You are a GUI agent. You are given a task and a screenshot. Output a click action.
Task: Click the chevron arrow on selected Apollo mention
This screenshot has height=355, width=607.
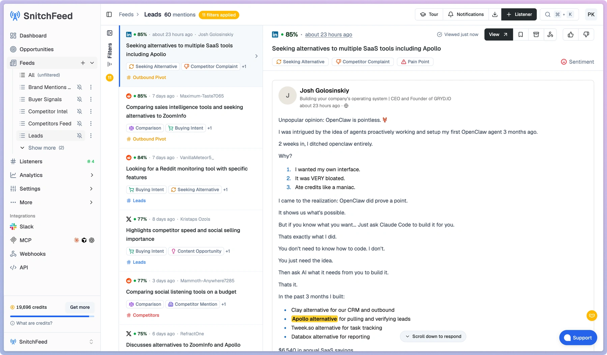click(x=256, y=56)
